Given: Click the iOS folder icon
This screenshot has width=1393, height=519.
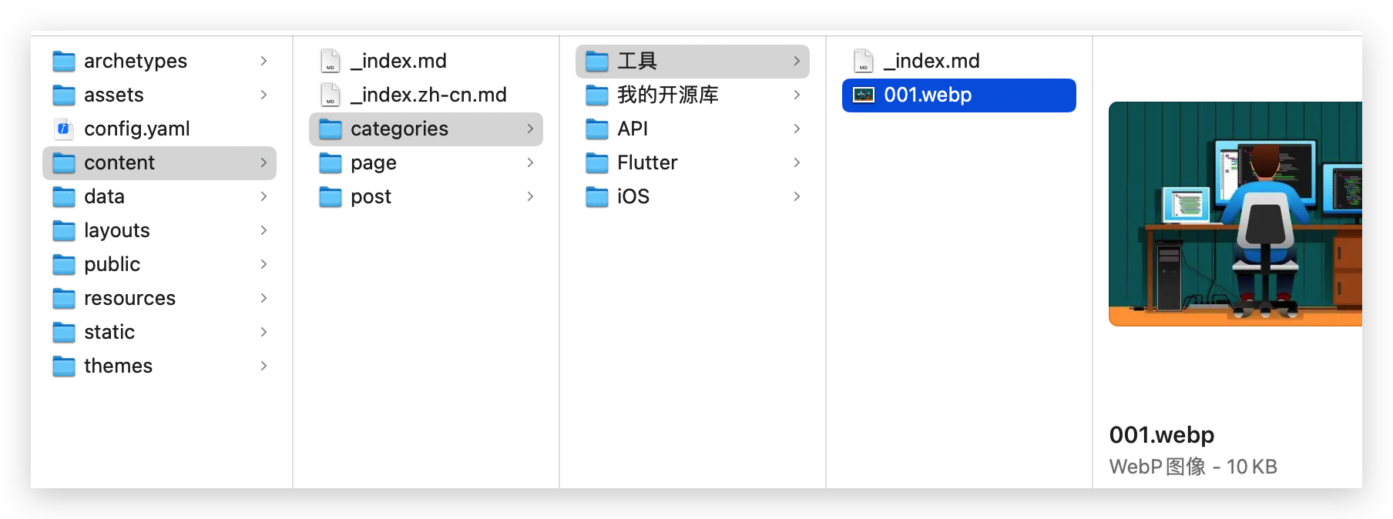Looking at the screenshot, I should (597, 196).
